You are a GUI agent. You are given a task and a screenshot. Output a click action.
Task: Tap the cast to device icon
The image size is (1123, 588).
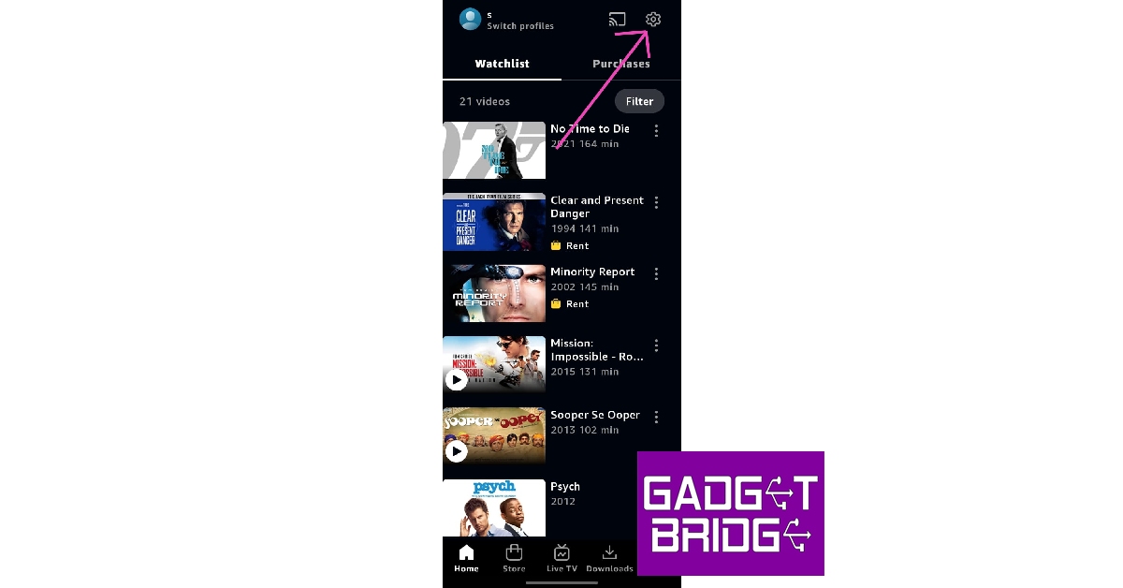pyautogui.click(x=617, y=20)
